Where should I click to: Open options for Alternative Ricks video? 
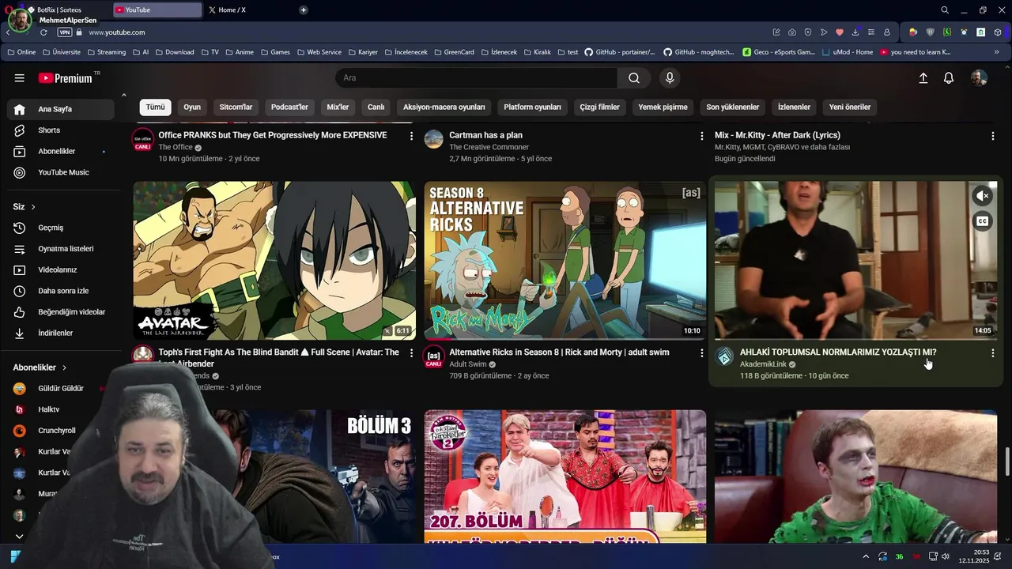tap(701, 353)
